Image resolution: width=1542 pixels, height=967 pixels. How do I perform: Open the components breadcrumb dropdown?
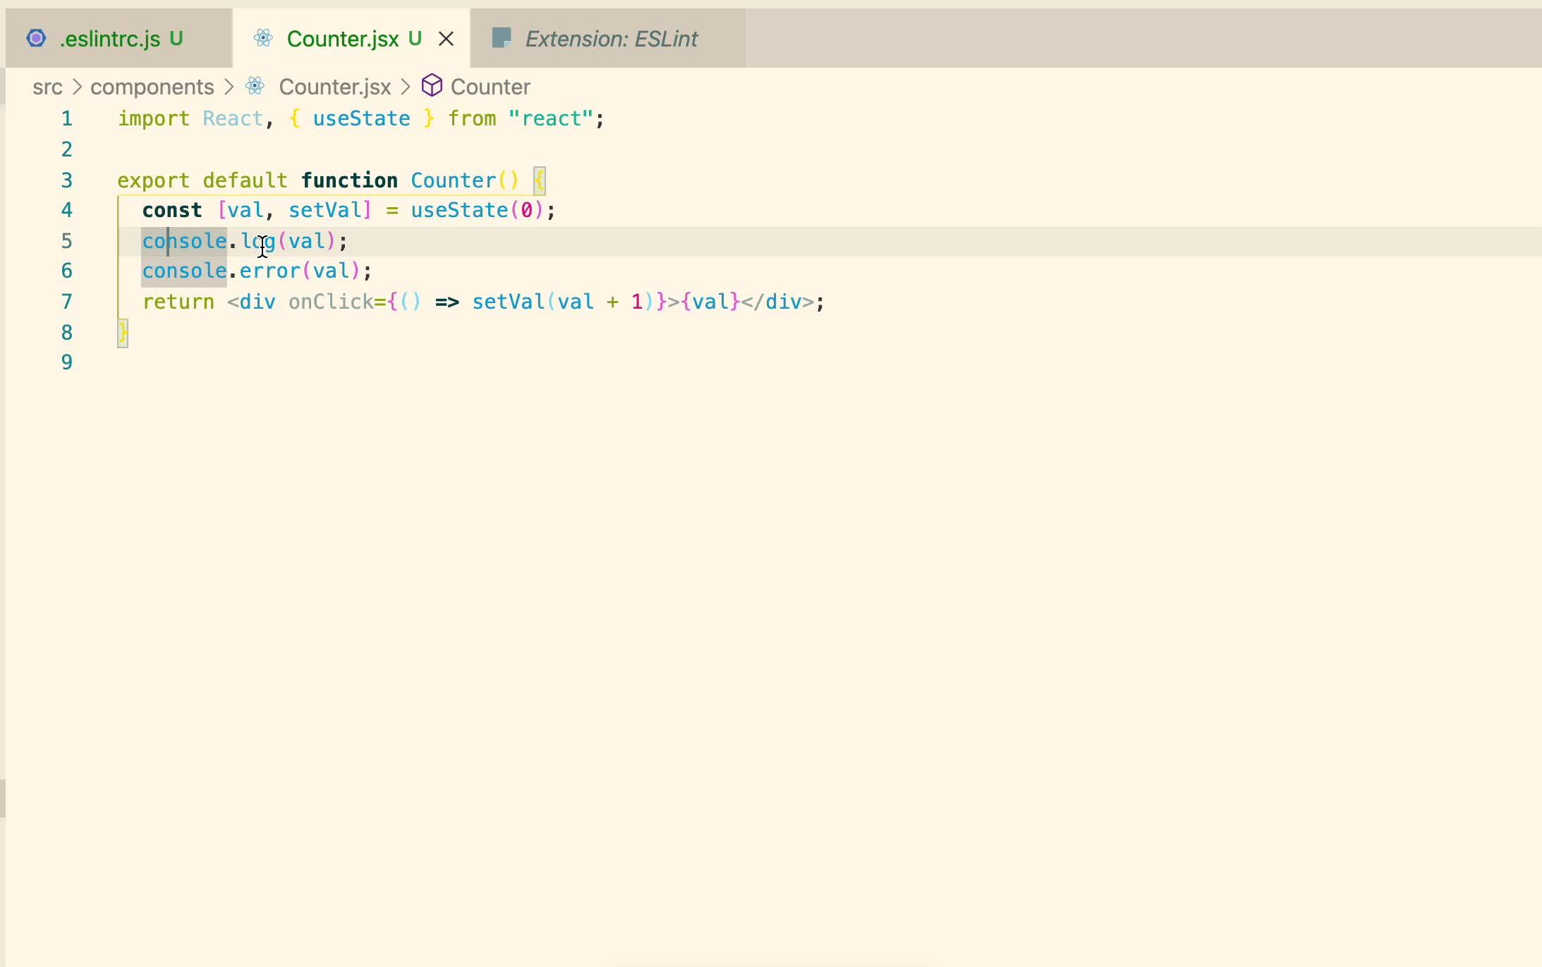click(x=152, y=86)
